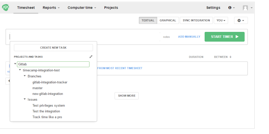Open the YOU user dropdown
Screen dimensions: 269x134
(x=221, y=20)
